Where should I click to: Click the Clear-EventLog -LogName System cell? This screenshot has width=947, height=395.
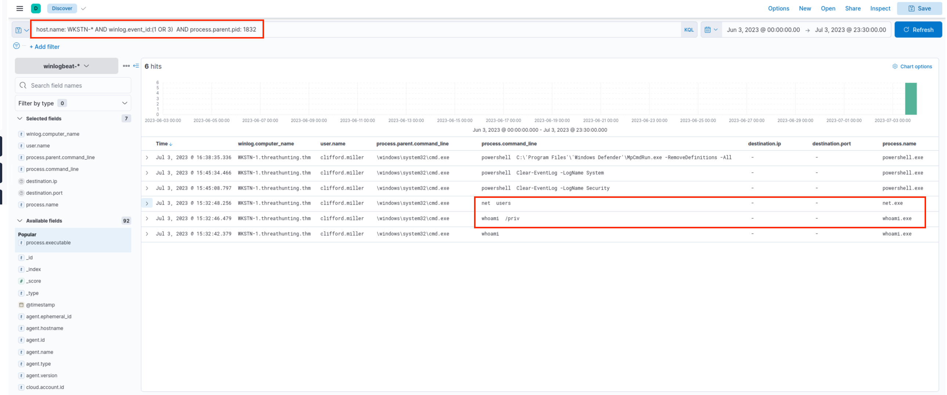[x=542, y=173]
